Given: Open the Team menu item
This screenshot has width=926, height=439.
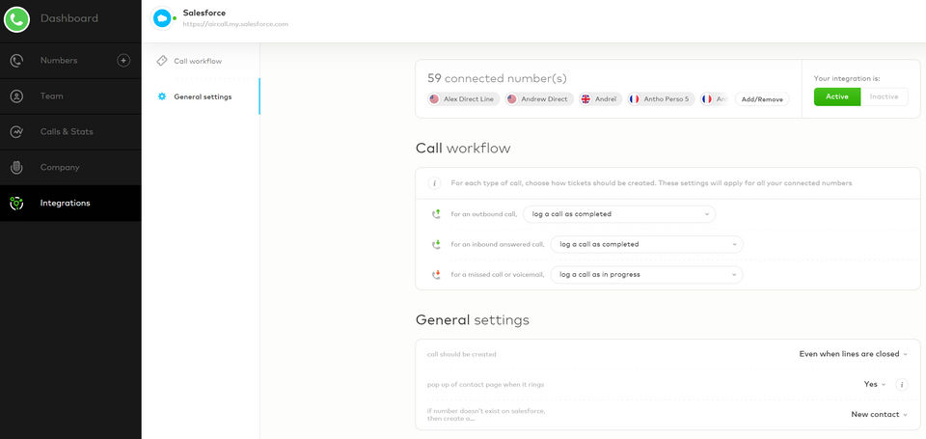Looking at the screenshot, I should click(x=51, y=96).
